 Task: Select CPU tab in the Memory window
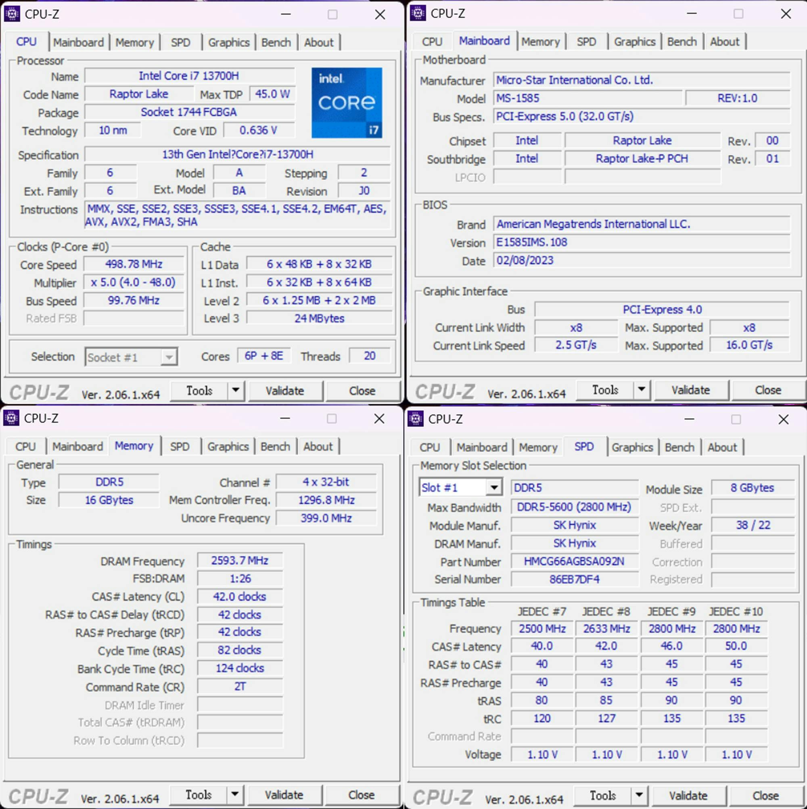click(x=25, y=446)
